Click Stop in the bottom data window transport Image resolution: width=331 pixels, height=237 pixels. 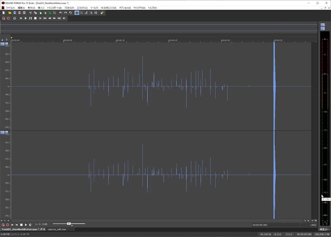pyautogui.click(x=22, y=225)
